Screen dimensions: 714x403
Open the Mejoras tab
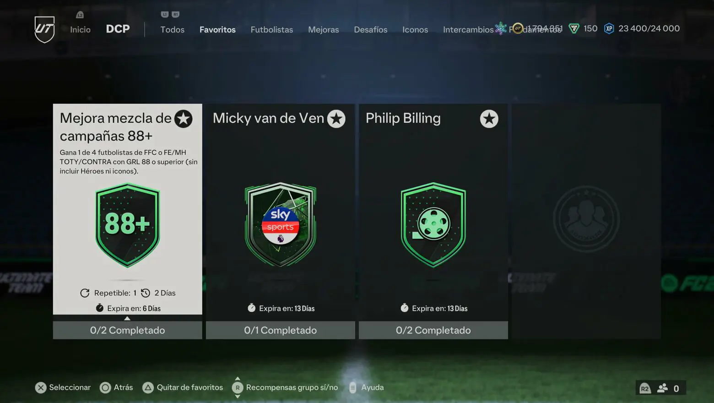coord(323,29)
